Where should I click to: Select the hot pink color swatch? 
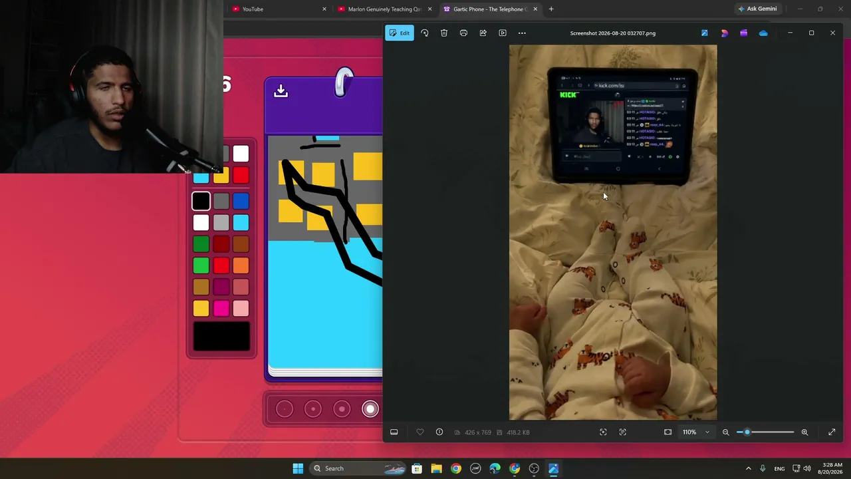[221, 308]
